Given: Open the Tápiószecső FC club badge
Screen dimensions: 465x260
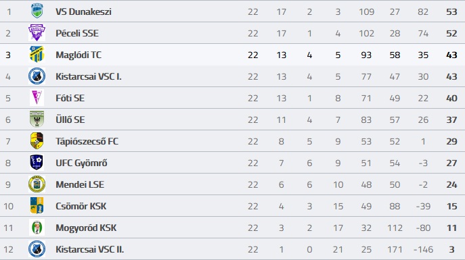Looking at the screenshot, I should tap(37, 140).
